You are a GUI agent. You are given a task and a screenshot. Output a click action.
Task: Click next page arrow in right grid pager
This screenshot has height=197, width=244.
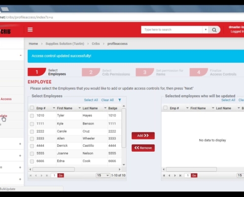click(x=175, y=175)
